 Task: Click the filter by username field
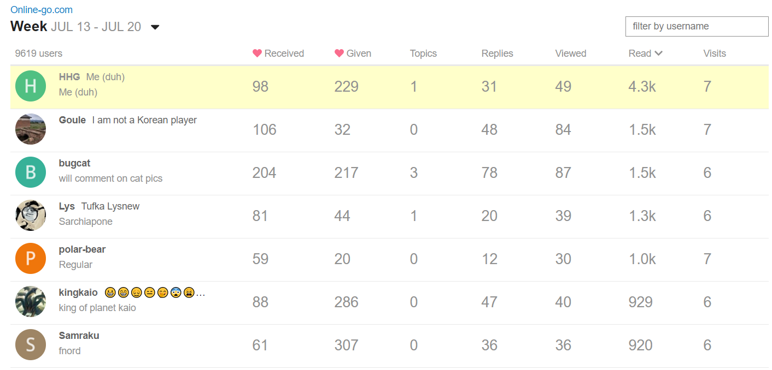tap(697, 26)
